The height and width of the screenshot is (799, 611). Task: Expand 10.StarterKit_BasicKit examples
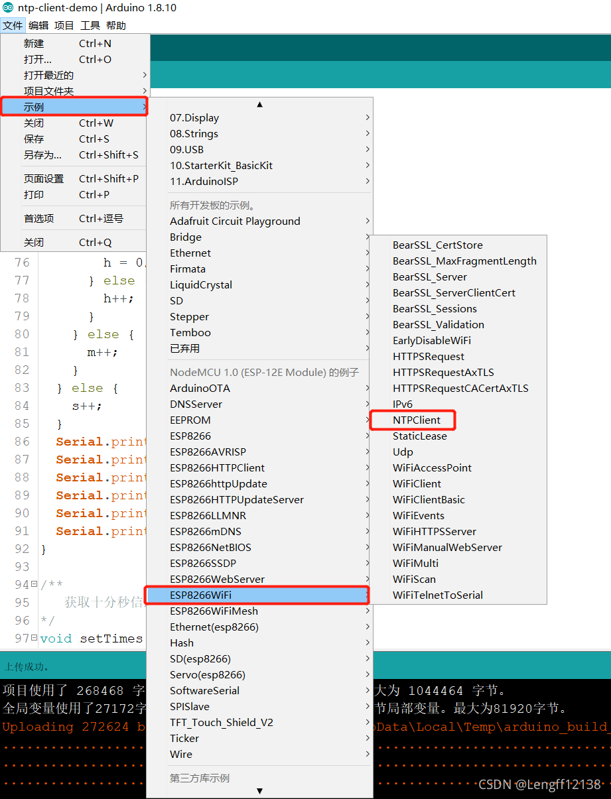tap(260, 165)
